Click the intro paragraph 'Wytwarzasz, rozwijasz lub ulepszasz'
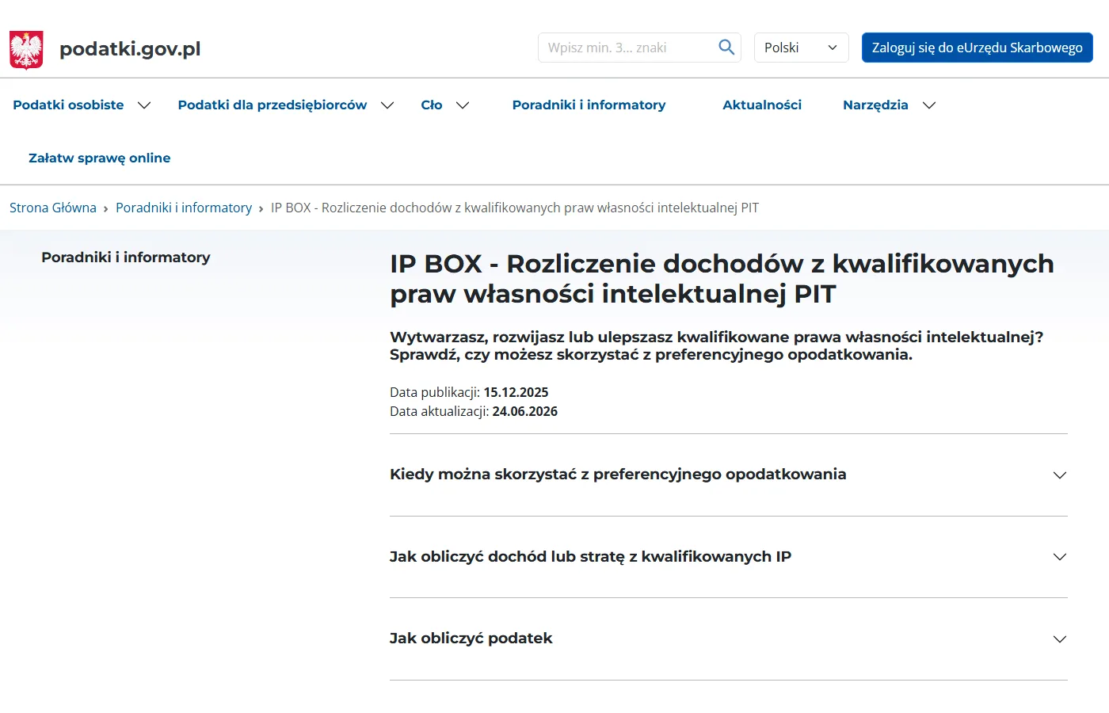This screenshot has width=1109, height=713. pos(716,345)
